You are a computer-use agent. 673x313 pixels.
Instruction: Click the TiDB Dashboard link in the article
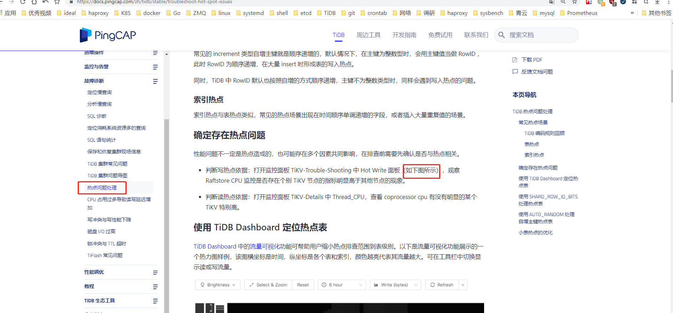215,246
